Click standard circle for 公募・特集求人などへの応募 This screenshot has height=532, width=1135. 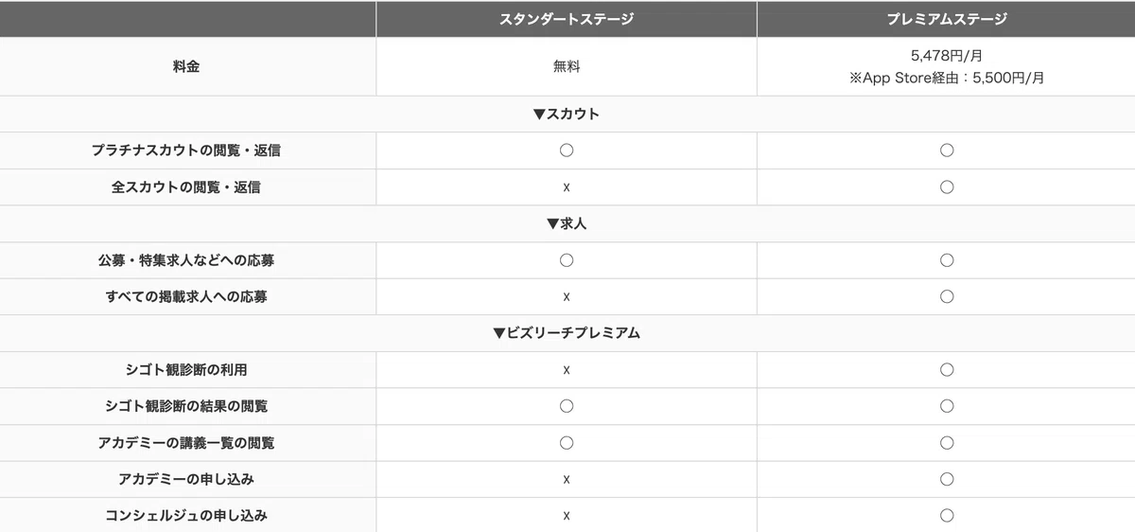(x=566, y=260)
